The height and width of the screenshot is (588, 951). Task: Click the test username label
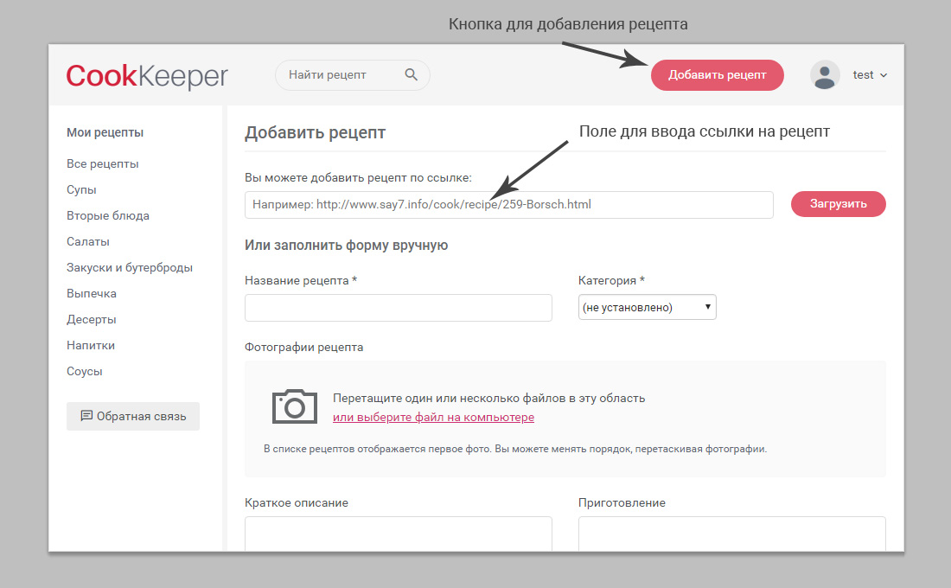(863, 75)
